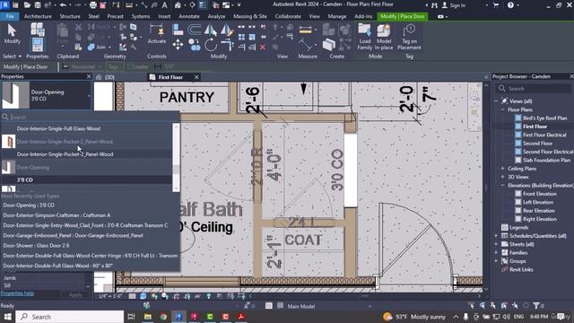Open the Select panel dropdown
Viewport: 574px width, 323px height.
[x=12, y=57]
